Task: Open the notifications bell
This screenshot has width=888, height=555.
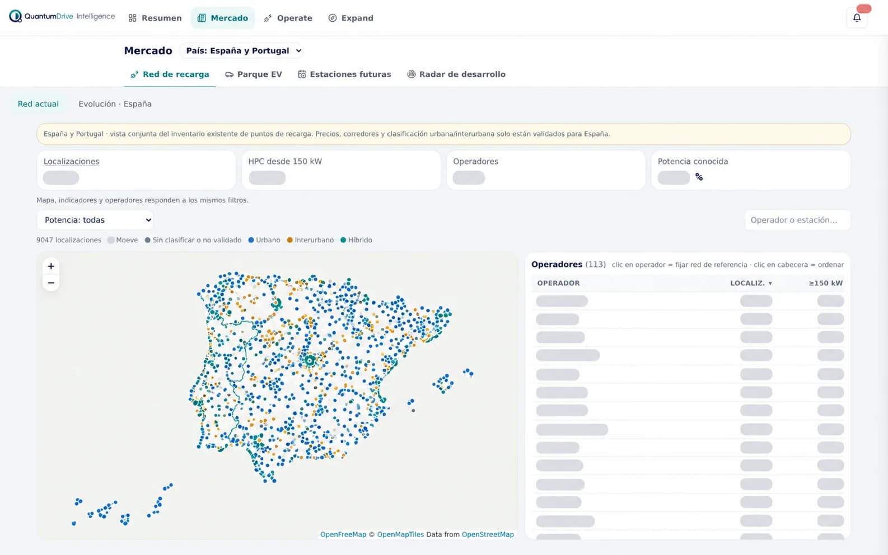Action: point(857,17)
